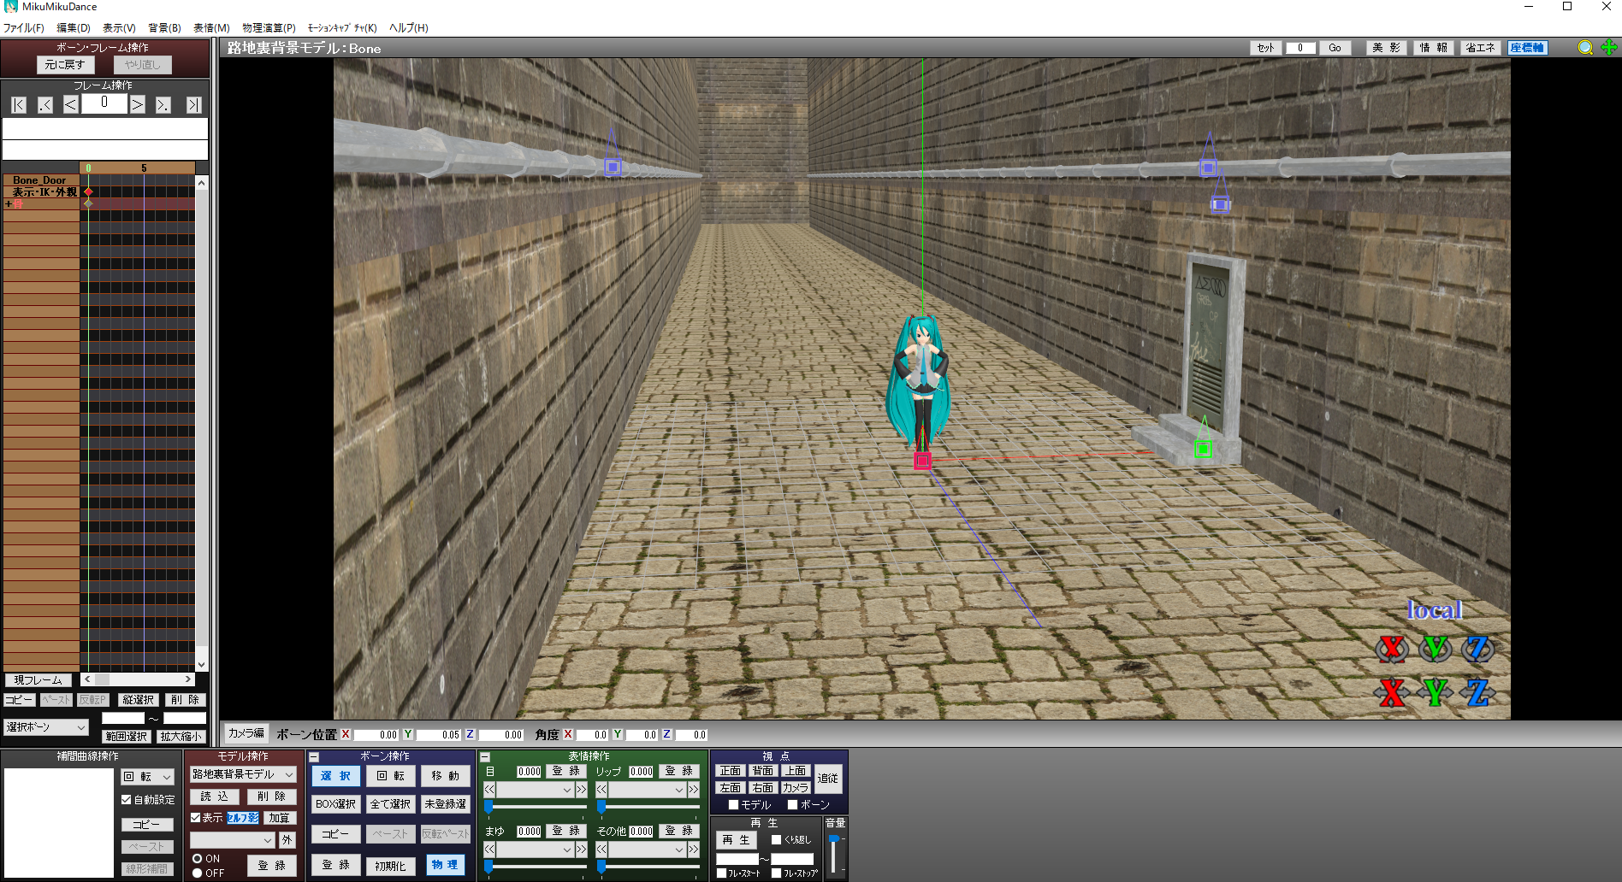Go to previous keyframe (.< button)
The image size is (1622, 882).
(45, 105)
